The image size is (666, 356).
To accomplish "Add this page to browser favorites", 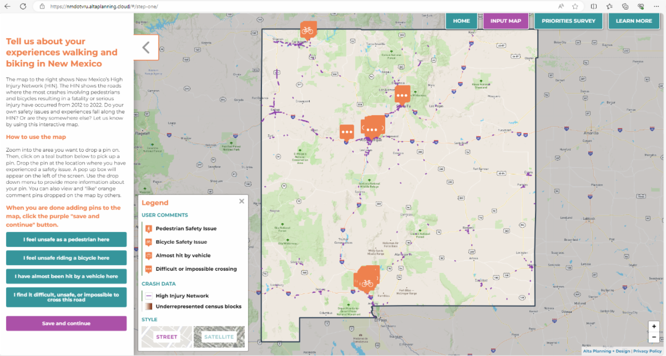I will pyautogui.click(x=575, y=6).
